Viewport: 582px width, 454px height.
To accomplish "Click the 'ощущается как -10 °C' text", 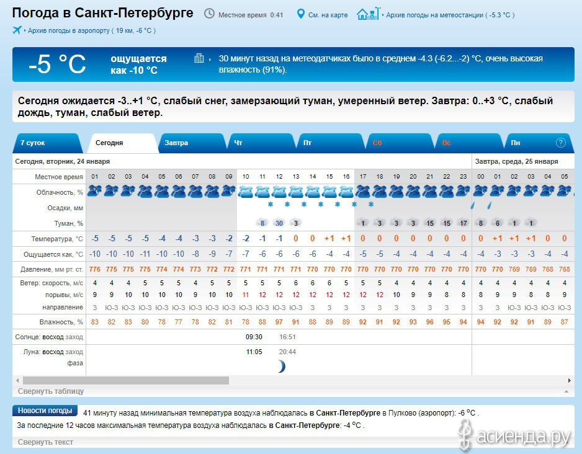I will (138, 64).
